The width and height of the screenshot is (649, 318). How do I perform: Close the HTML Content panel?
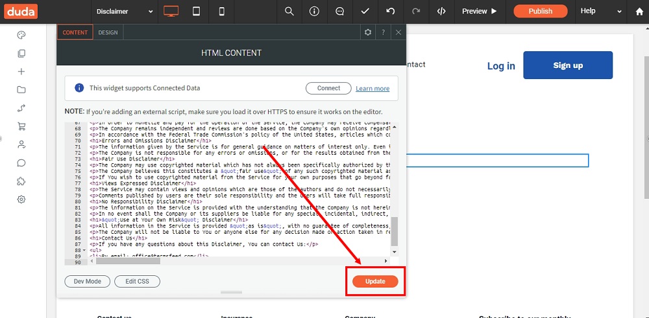(398, 32)
